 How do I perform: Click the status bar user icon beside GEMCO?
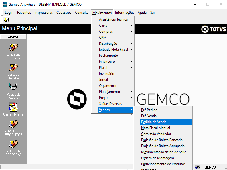tap(197, 167)
